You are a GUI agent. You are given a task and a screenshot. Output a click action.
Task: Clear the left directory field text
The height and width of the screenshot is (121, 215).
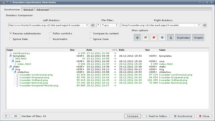pos(83,25)
